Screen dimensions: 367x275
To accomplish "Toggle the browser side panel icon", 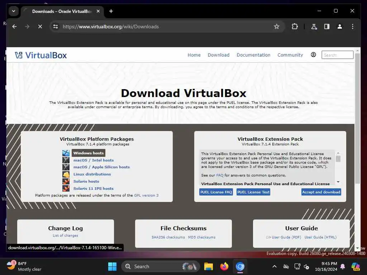I will [x=327, y=26].
